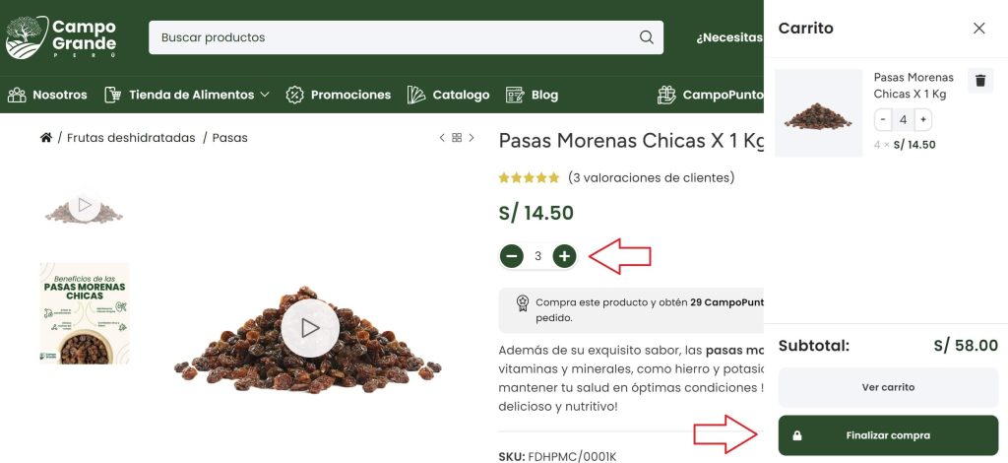The image size is (1008, 463).
Task: Decrease cart item quantity with minus
Action: [x=883, y=119]
